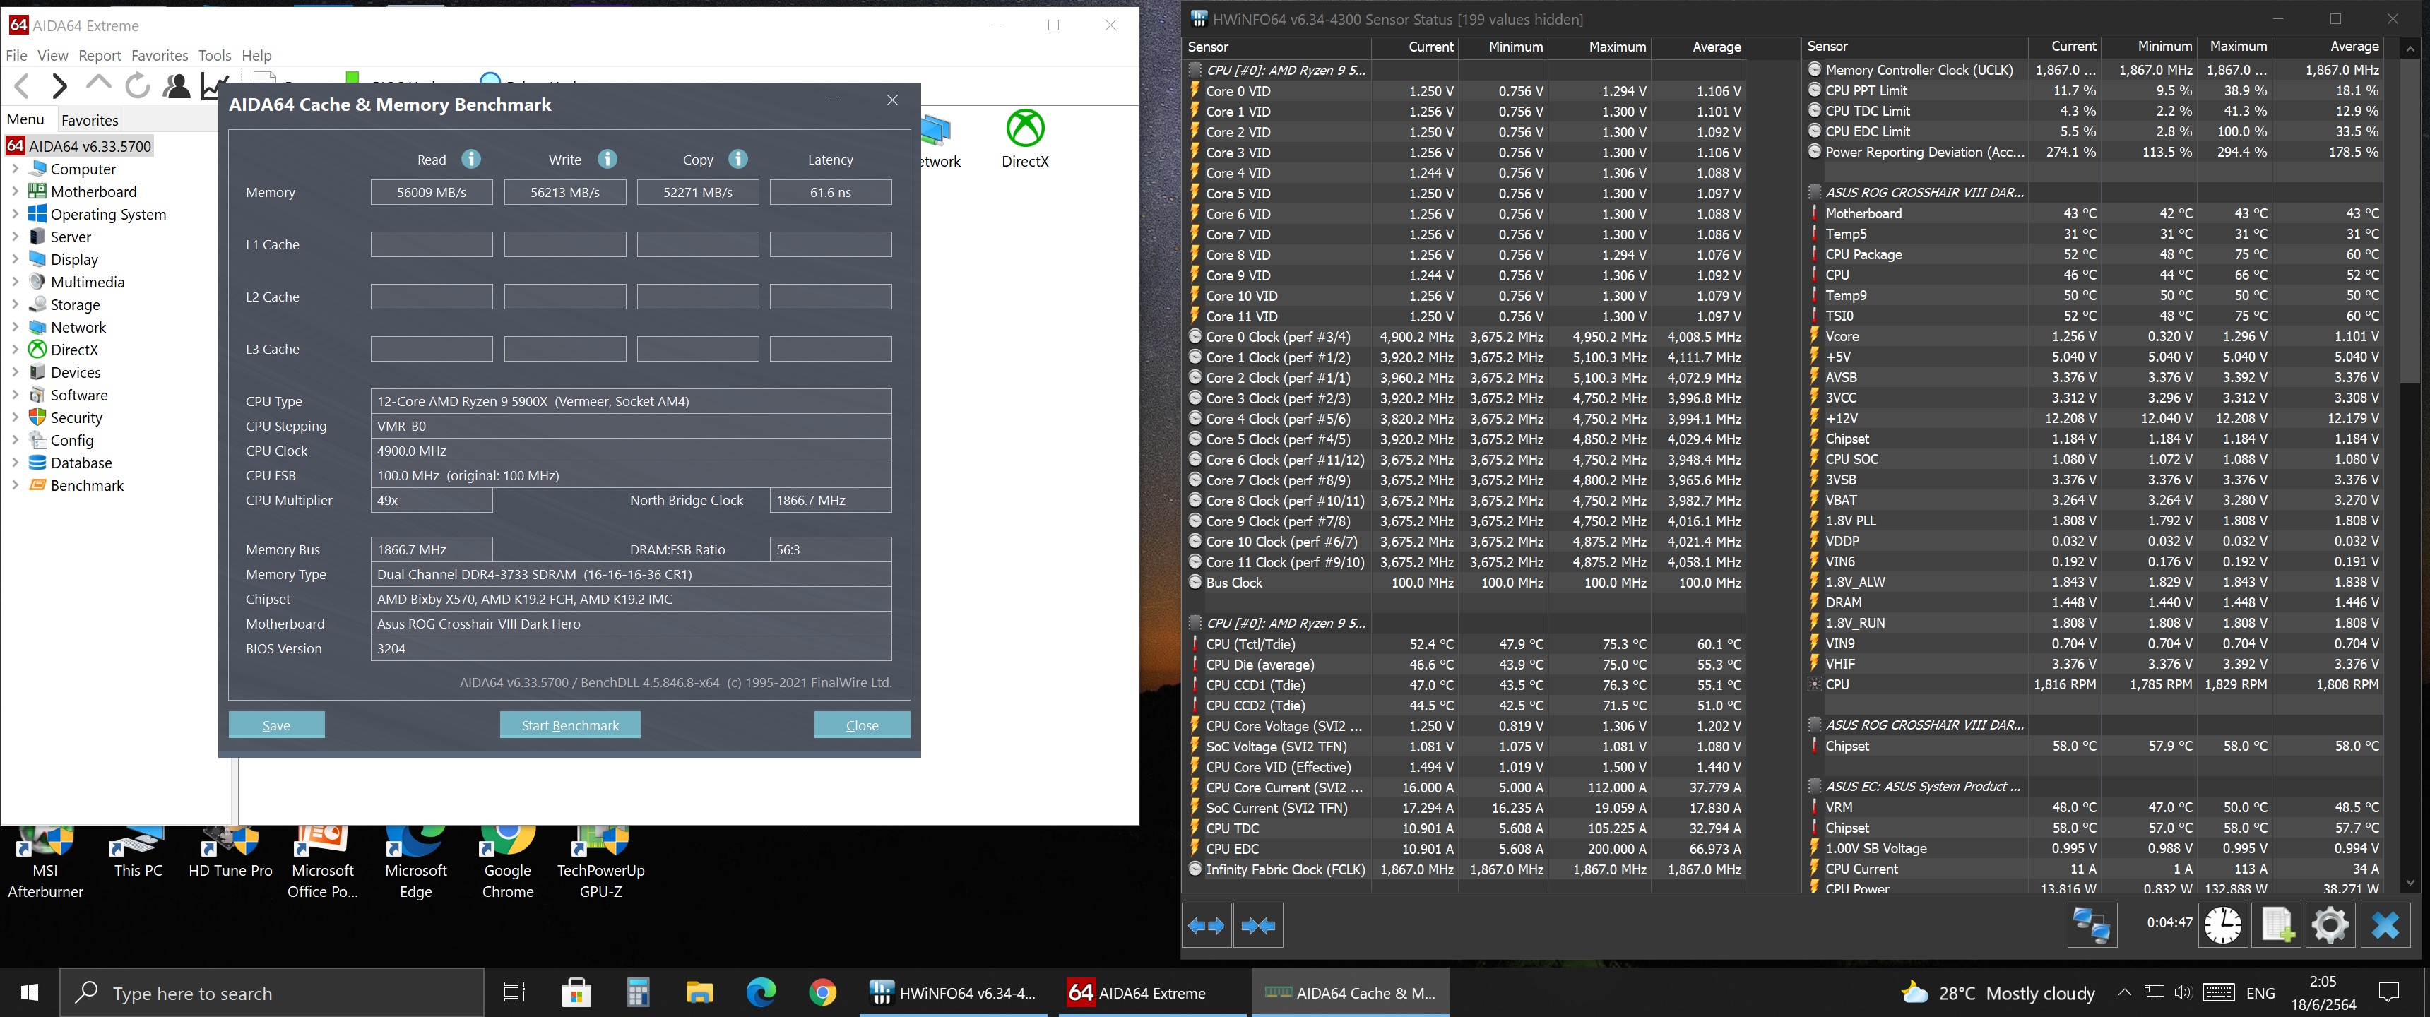This screenshot has width=2430, height=1017.
Task: Open the Tools menu
Action: [214, 56]
